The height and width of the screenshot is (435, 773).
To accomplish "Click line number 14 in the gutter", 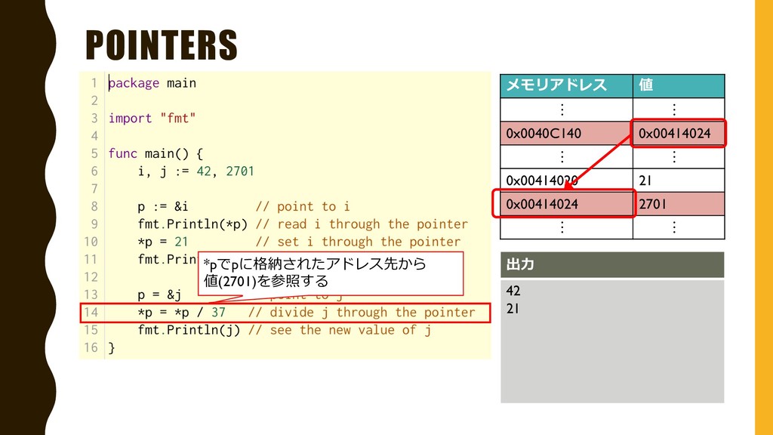I will pos(91,312).
